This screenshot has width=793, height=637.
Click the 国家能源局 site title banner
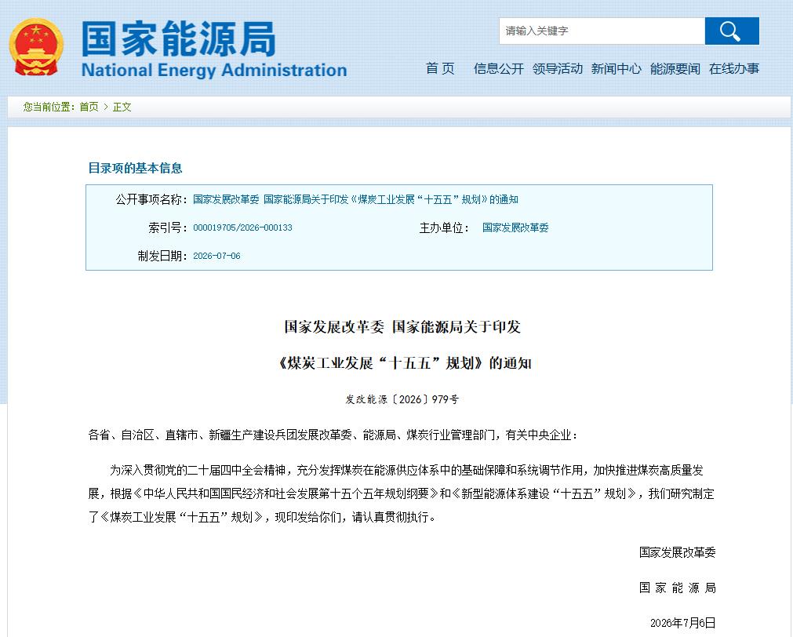click(x=179, y=38)
